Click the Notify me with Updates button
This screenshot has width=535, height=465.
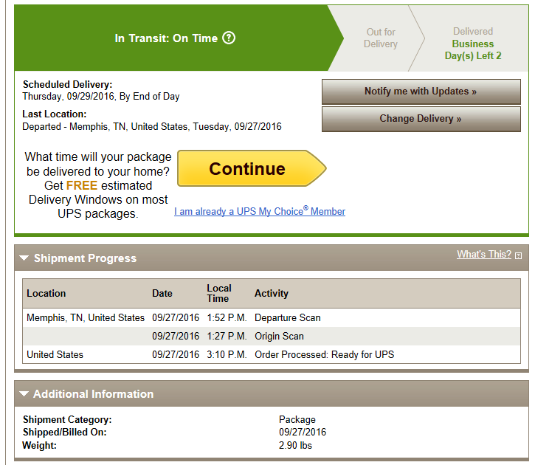point(421,92)
